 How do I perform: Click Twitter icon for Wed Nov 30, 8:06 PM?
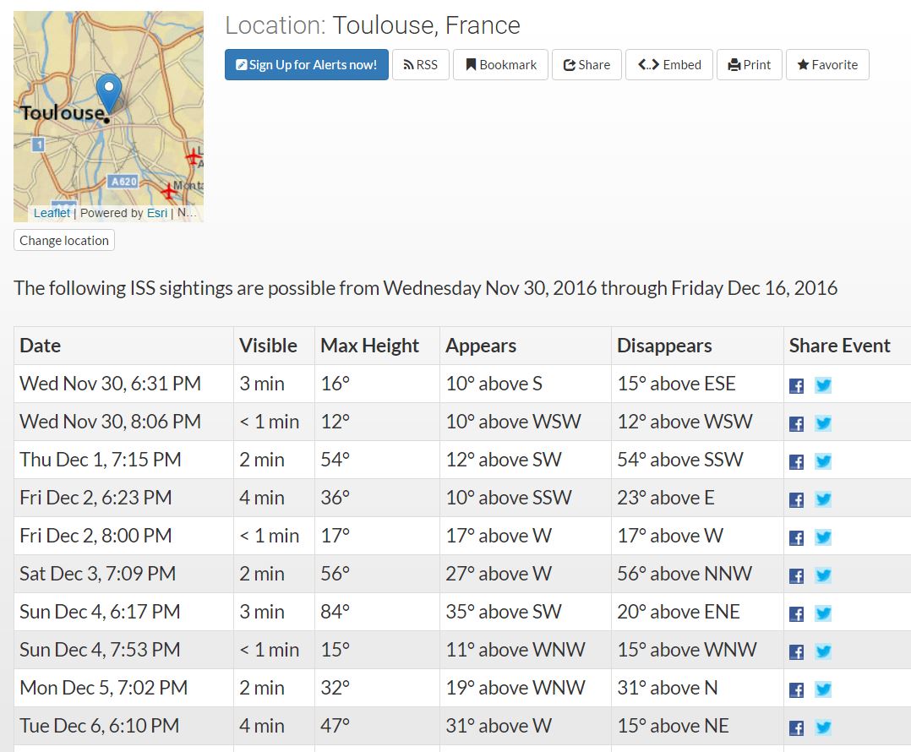pos(823,423)
